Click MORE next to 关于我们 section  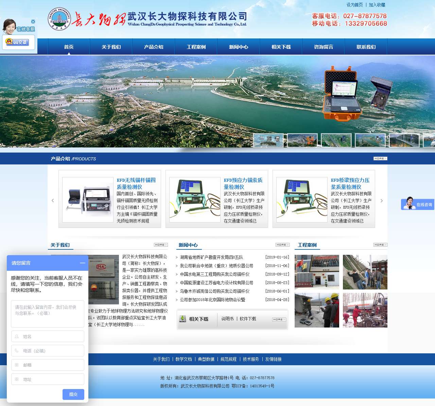click(x=161, y=245)
